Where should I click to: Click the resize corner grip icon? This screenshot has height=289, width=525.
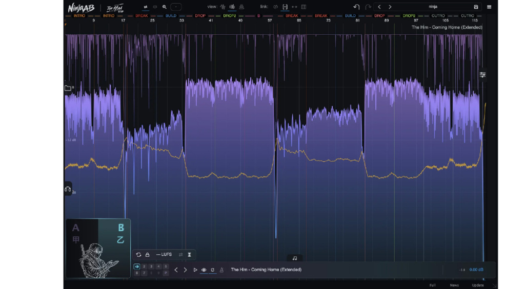click(495, 285)
